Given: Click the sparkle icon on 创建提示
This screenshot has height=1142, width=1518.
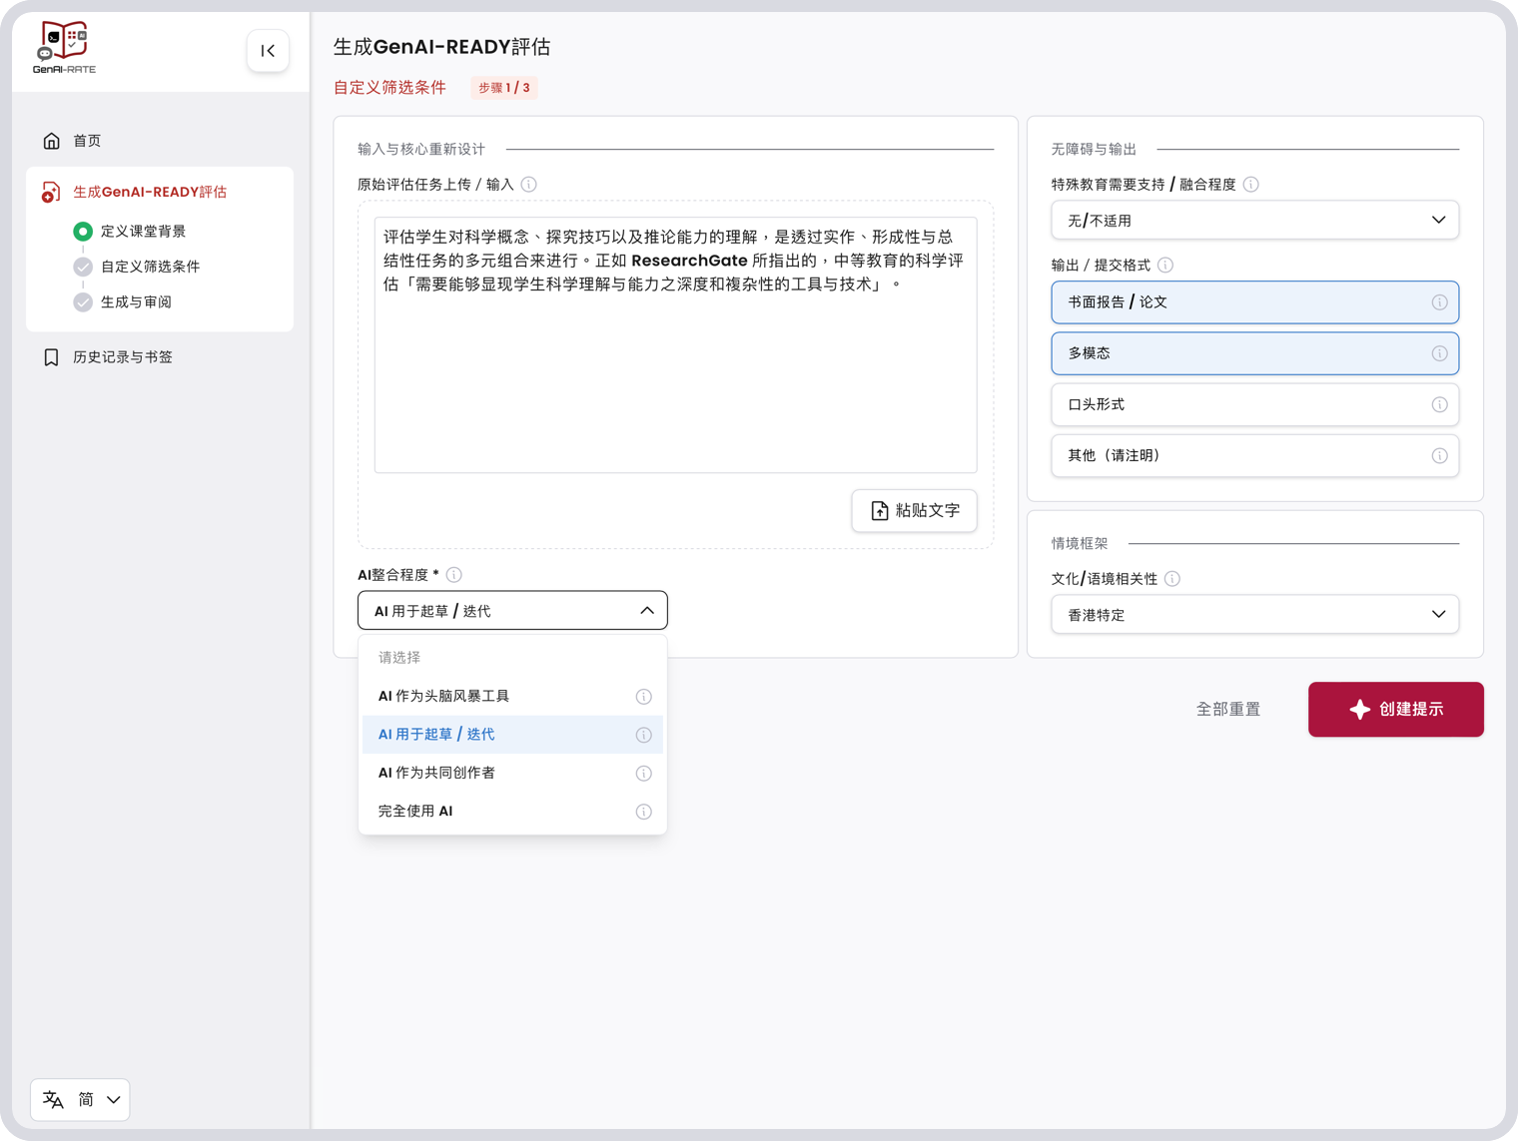Looking at the screenshot, I should [x=1359, y=710].
